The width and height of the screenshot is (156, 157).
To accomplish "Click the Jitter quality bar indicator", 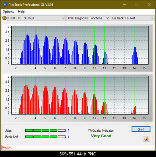I will [45, 131].
